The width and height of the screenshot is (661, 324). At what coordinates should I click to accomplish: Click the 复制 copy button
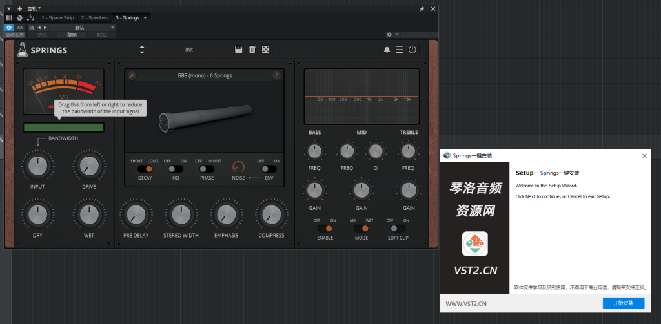tap(72, 35)
